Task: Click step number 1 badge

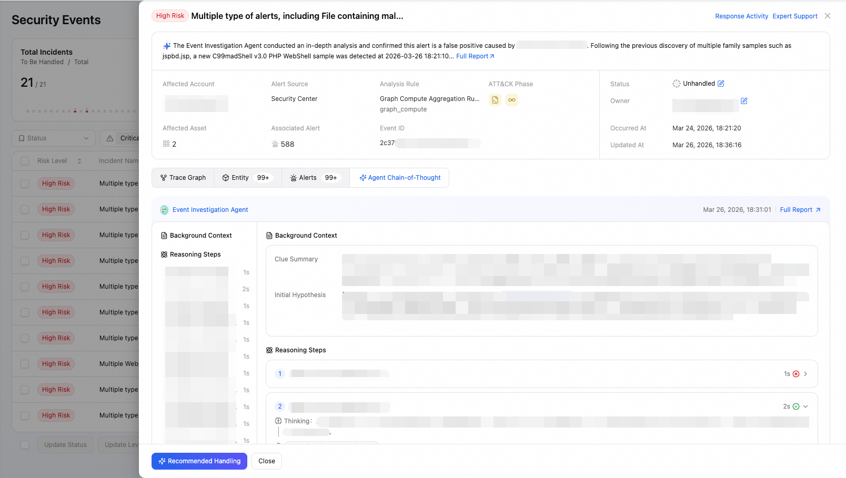Action: point(280,374)
